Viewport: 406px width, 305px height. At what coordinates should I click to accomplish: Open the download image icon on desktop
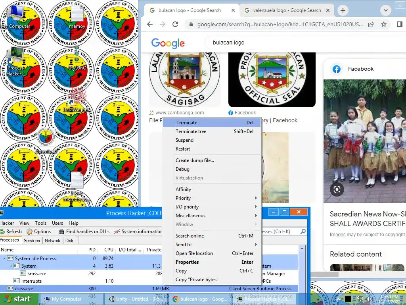(46, 141)
